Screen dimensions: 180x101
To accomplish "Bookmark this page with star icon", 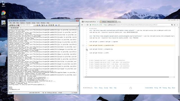I will click(174, 25).
